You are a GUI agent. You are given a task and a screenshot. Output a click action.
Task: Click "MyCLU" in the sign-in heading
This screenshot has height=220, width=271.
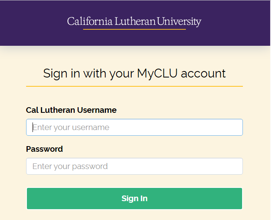(x=157, y=73)
